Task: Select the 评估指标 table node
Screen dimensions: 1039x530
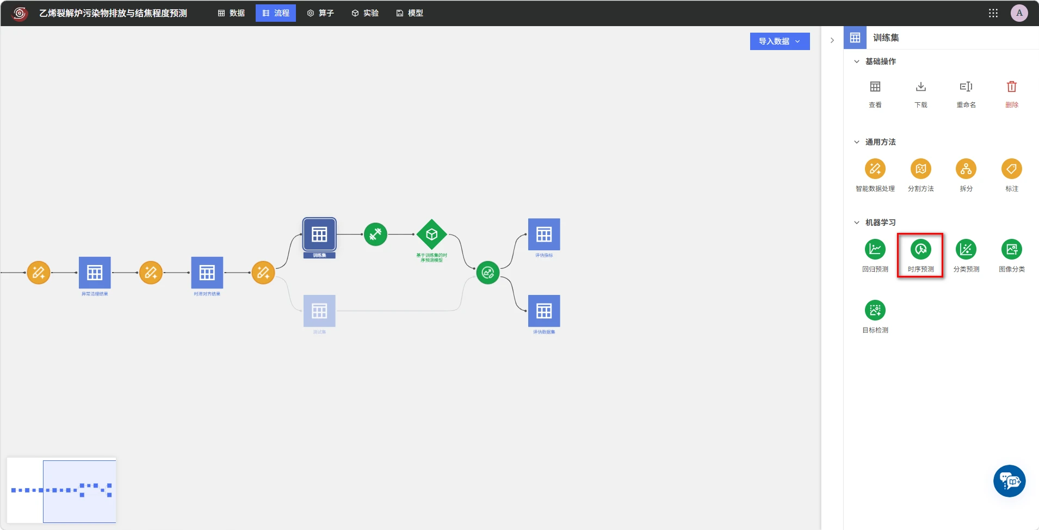Action: coord(544,235)
